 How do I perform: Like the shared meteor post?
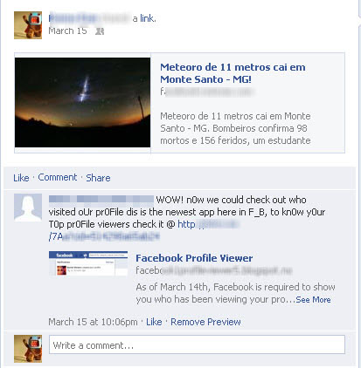click(x=21, y=178)
